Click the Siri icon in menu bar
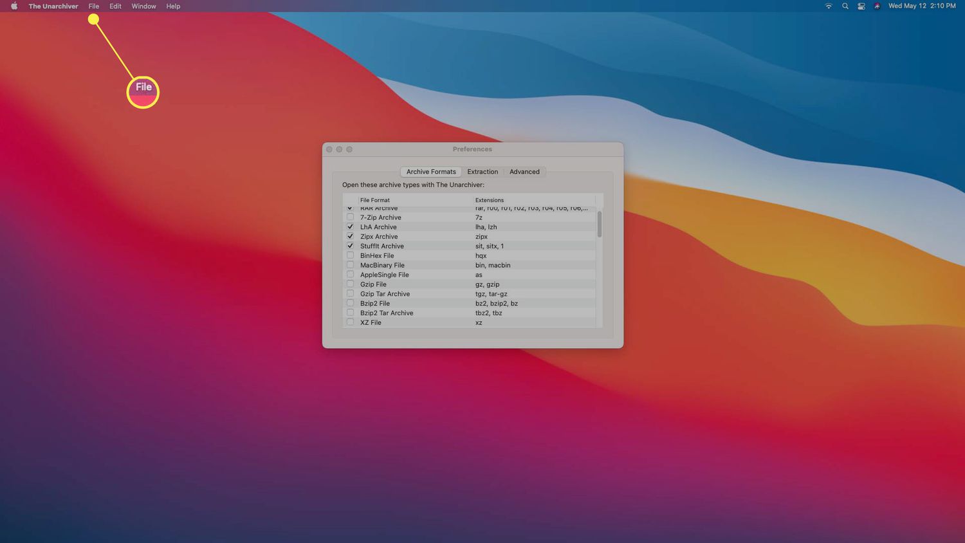965x543 pixels. pos(877,6)
